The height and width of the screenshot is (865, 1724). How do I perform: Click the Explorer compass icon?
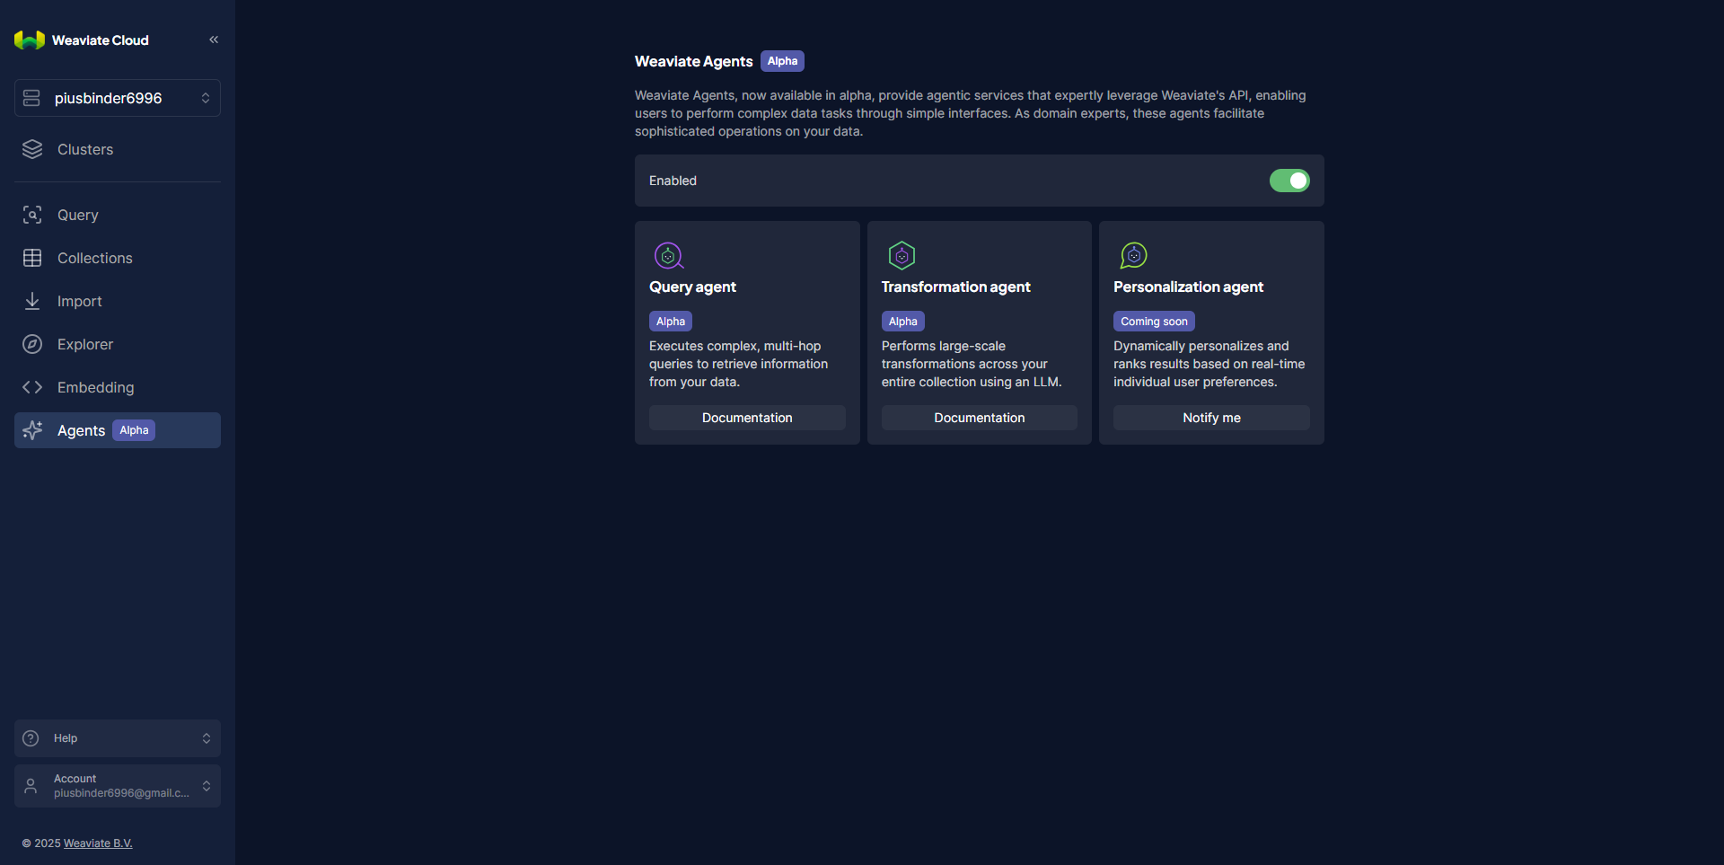click(x=32, y=344)
